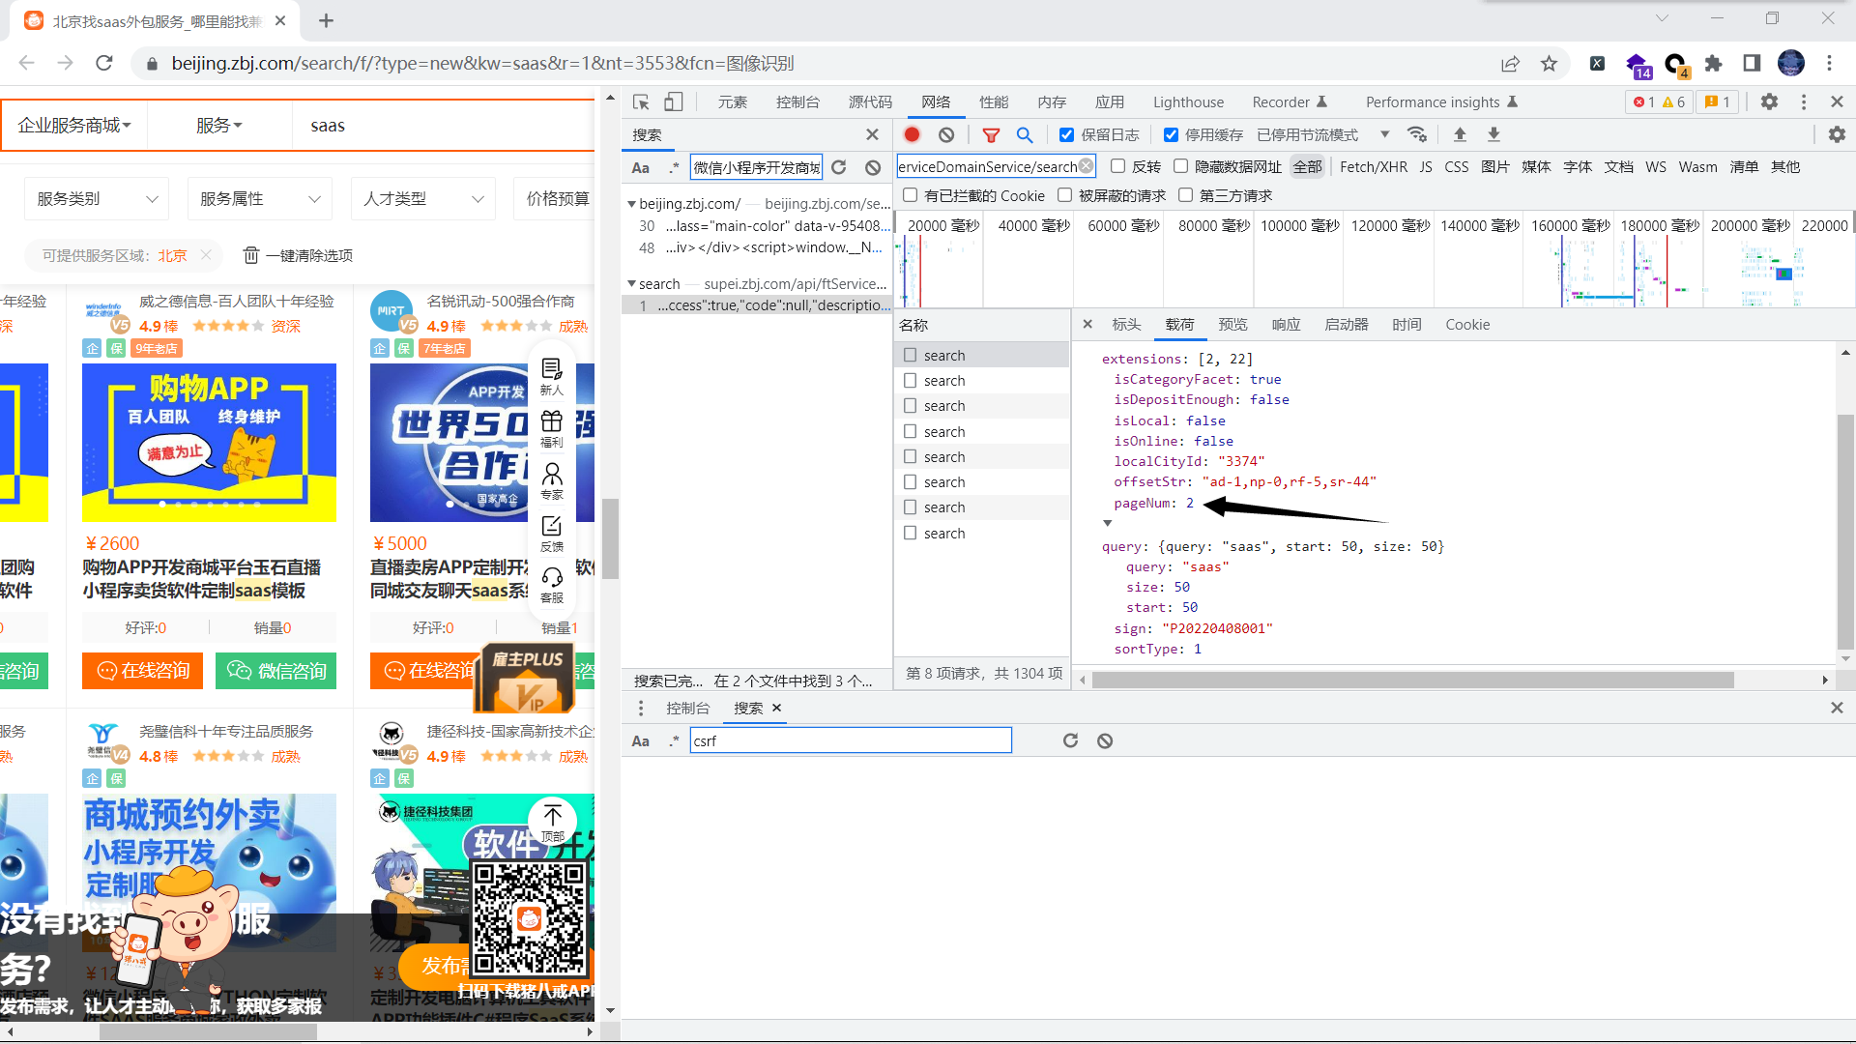Viewport: 1856px width, 1044px height.
Task: Toggle device toolbar emulation icon
Action: (x=674, y=101)
